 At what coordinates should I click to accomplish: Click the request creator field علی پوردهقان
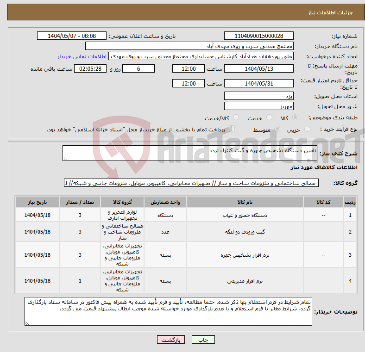pos(201,56)
